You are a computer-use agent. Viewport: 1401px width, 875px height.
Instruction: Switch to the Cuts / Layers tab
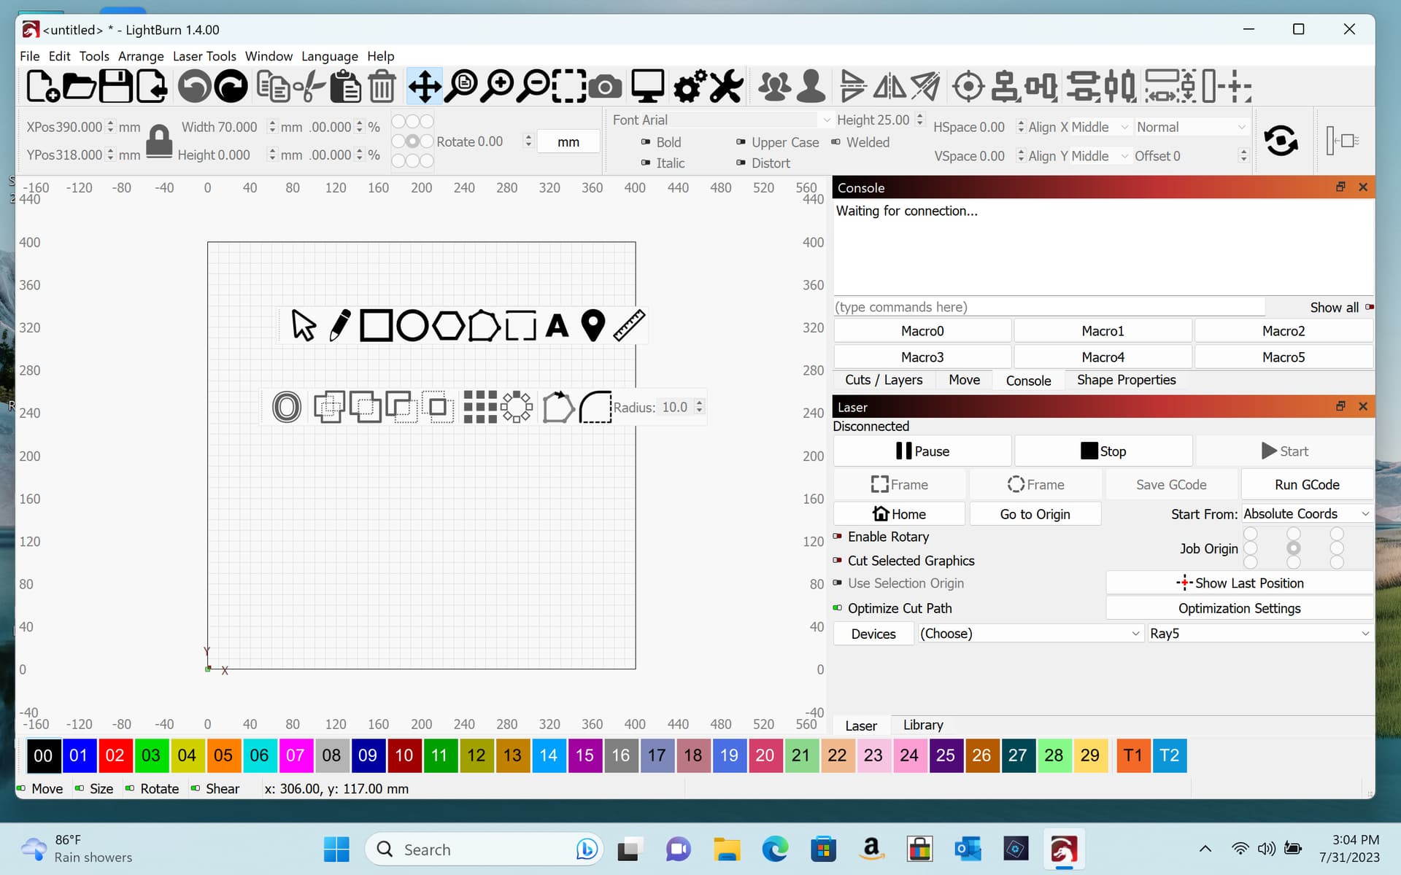[x=884, y=380]
